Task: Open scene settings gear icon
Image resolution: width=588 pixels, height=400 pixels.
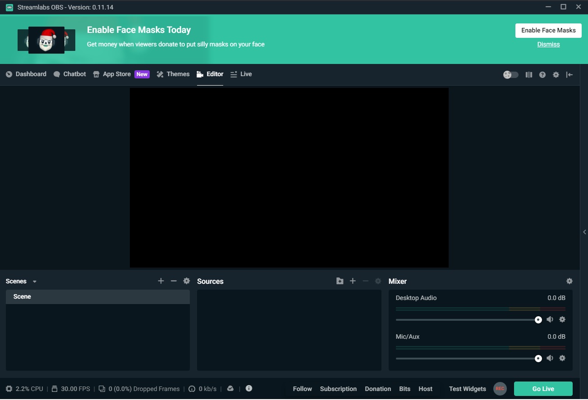Action: click(x=187, y=281)
